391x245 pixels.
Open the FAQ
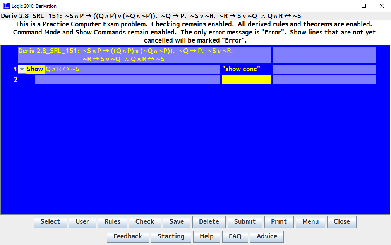coord(235,236)
